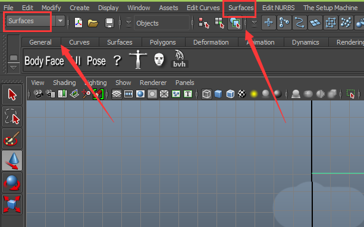Click the camera Bookmarks icon
This screenshot has width=364, height=227.
pyautogui.click(x=62, y=94)
